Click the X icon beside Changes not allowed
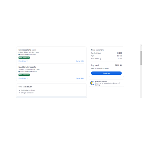The image size is (142, 142). click(x=19, y=93)
